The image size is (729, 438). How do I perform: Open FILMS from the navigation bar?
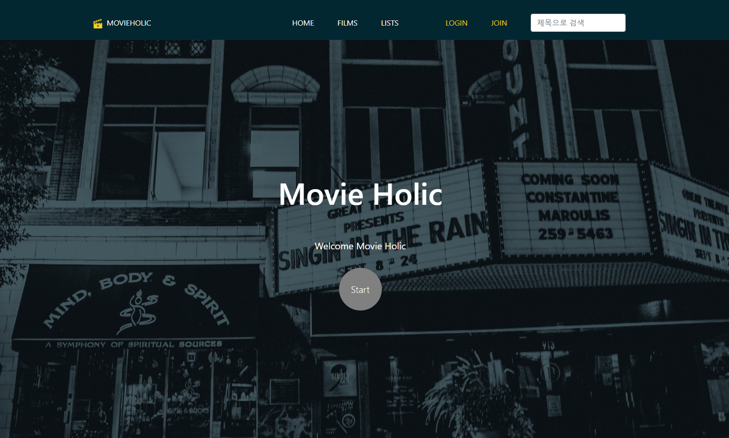[347, 23]
